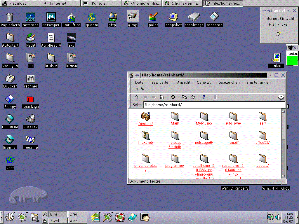The width and height of the screenshot is (299, 224).
Task: Click the Copy icon in file manager toolbar
Action: pos(184,97)
